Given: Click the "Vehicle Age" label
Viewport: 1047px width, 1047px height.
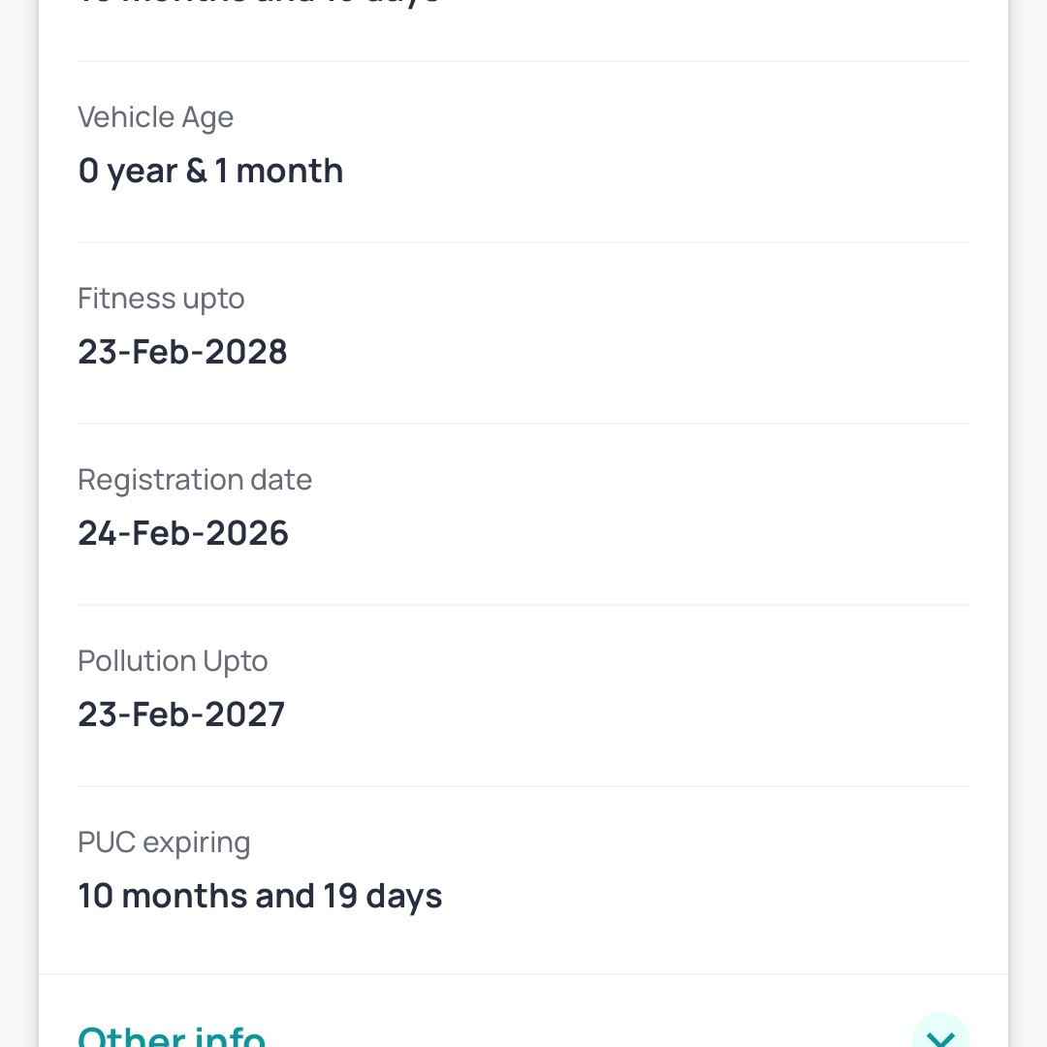Looking at the screenshot, I should pyautogui.click(x=155, y=117).
